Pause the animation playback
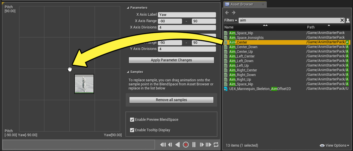The width and height of the screenshot is (353, 151). point(194,145)
